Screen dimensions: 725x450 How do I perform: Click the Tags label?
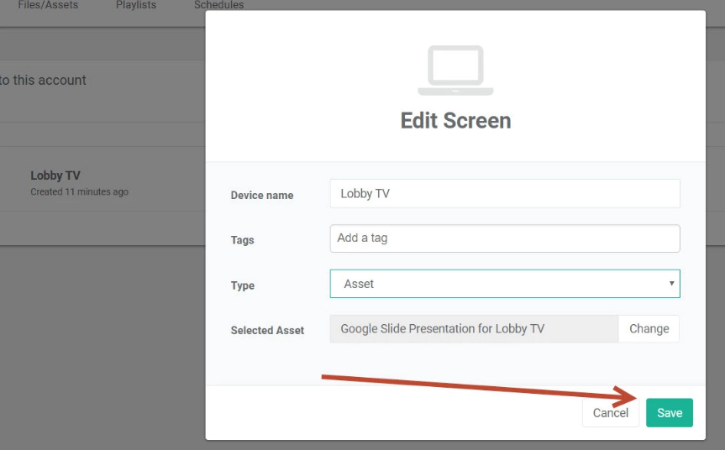[x=242, y=240]
